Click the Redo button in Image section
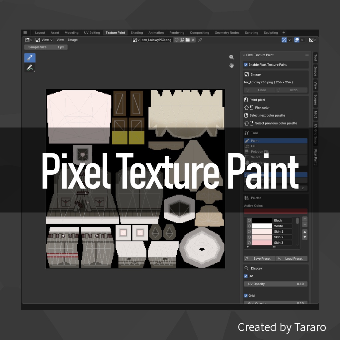Image resolution: width=340 pixels, height=340 pixels. pyautogui.click(x=292, y=90)
